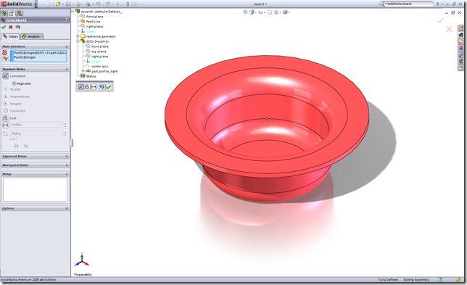Select Mates folder in tree
Screen dimensions: 467x285
pos(91,76)
